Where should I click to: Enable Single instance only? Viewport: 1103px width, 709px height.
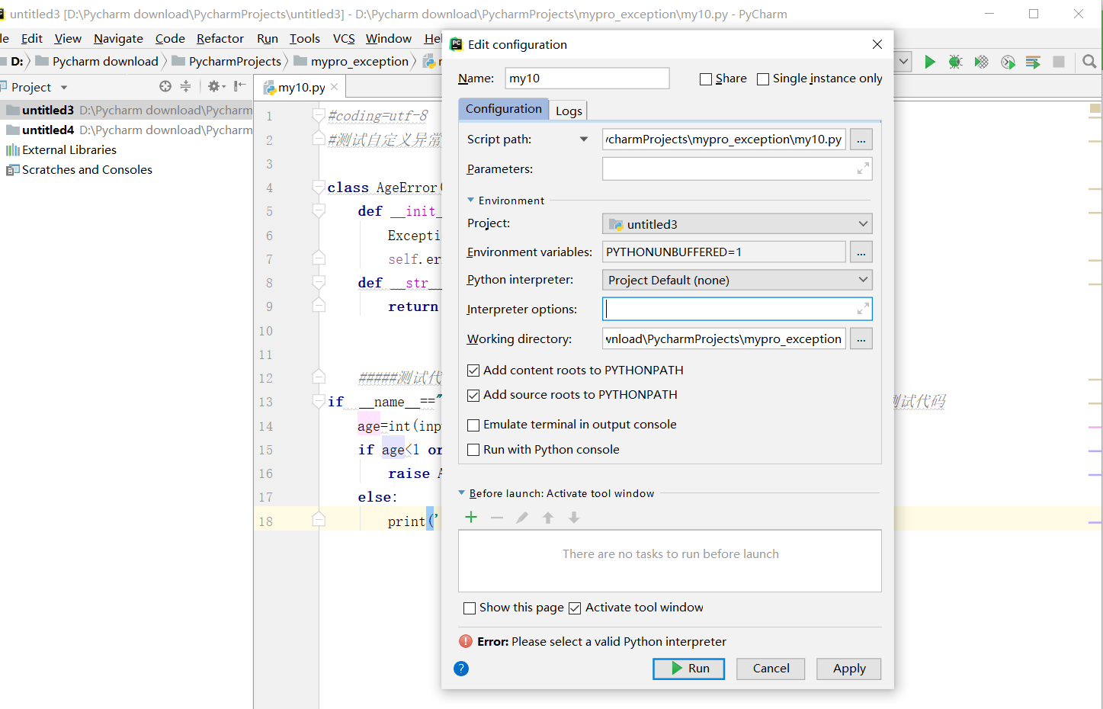[x=763, y=79]
